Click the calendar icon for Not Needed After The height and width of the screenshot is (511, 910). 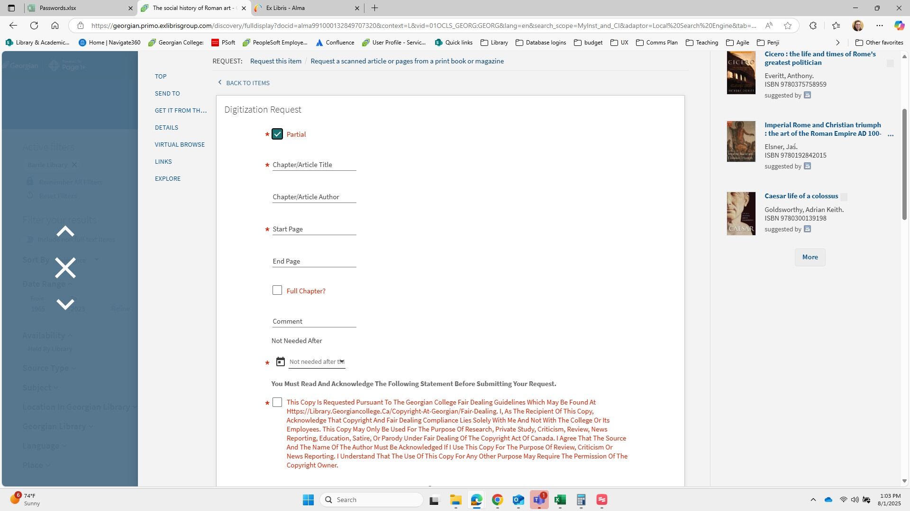pos(281,361)
